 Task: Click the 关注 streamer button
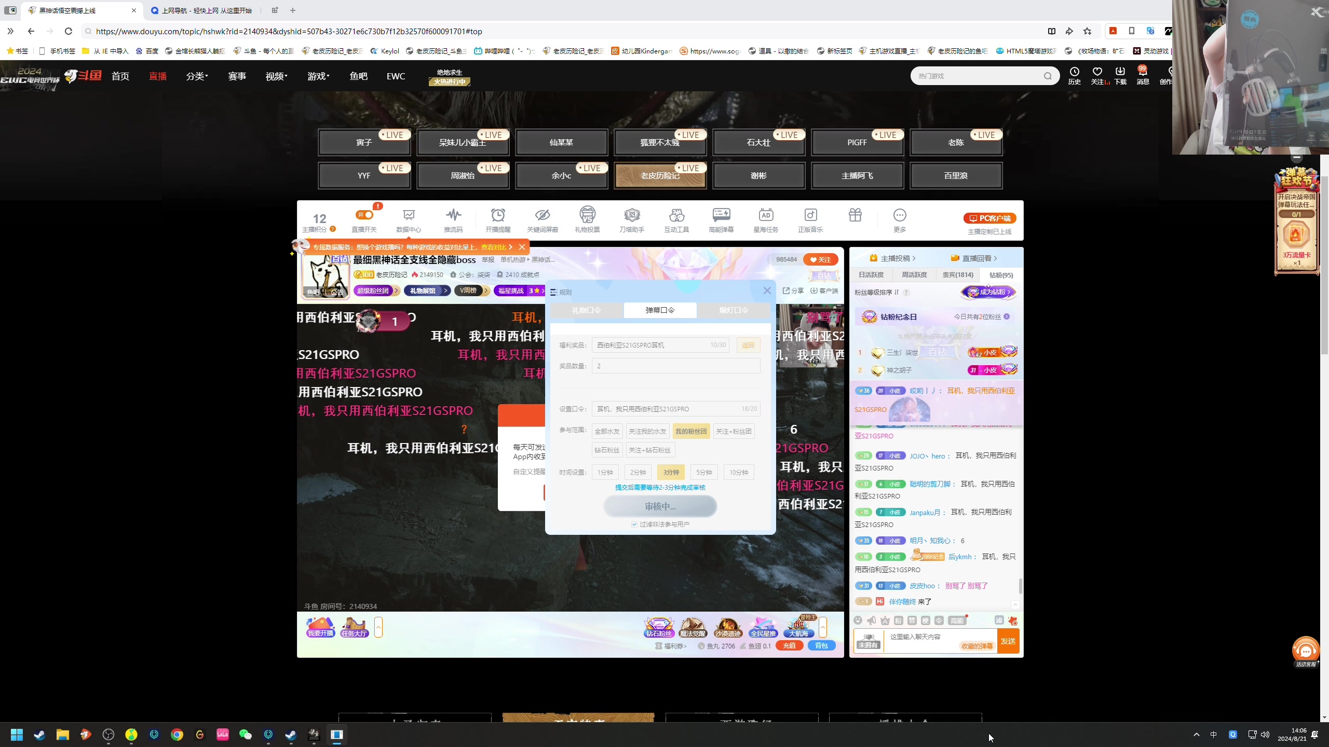(821, 259)
